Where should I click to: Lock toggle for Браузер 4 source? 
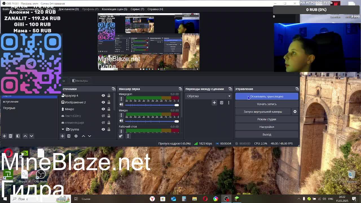(x=109, y=96)
